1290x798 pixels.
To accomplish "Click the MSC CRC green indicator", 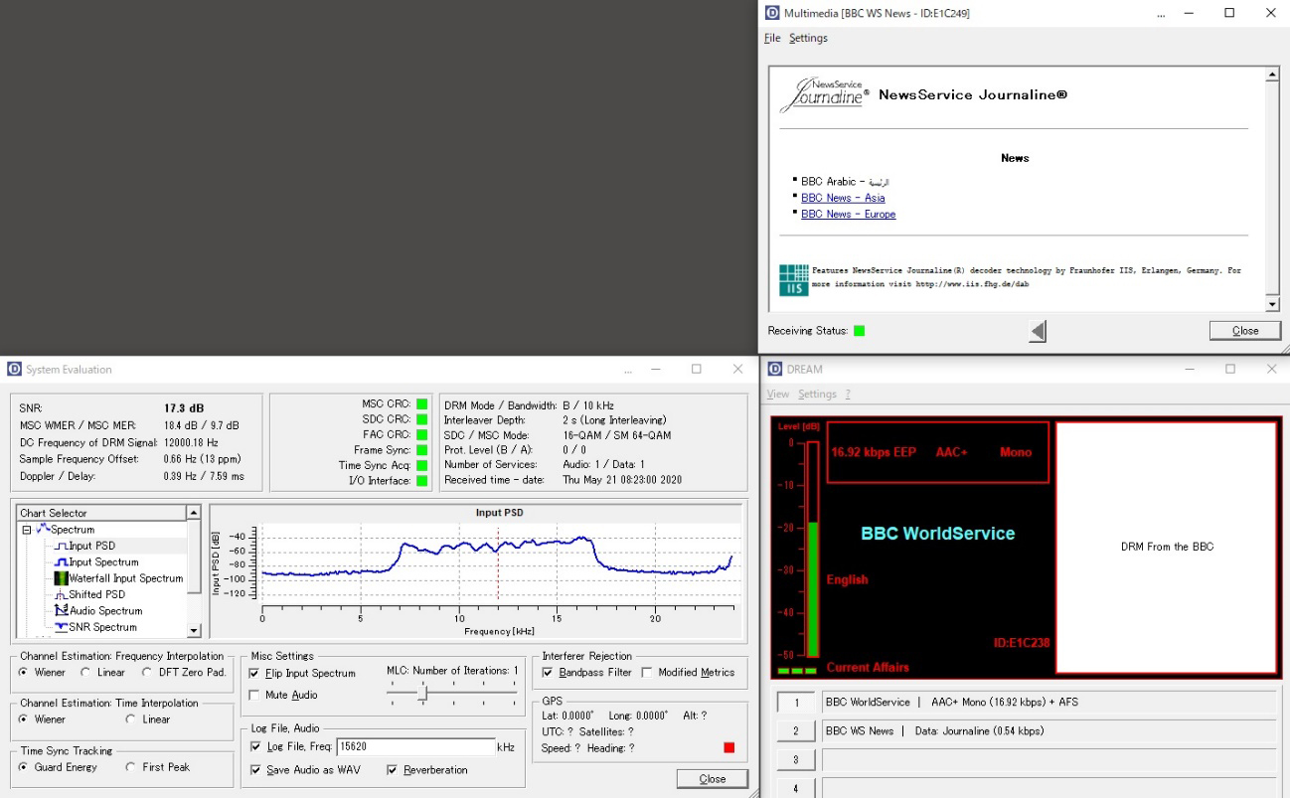I will pos(422,404).
